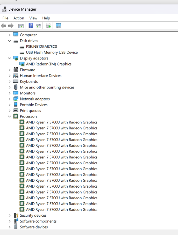178x235 pixels.
Task: Expand the Monitors node
Action: [10, 93]
